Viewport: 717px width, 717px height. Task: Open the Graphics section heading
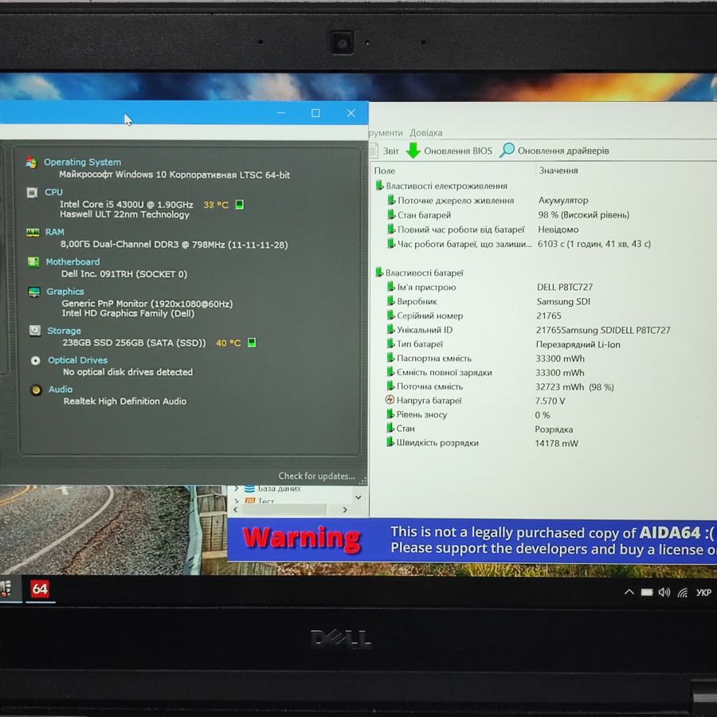point(65,292)
